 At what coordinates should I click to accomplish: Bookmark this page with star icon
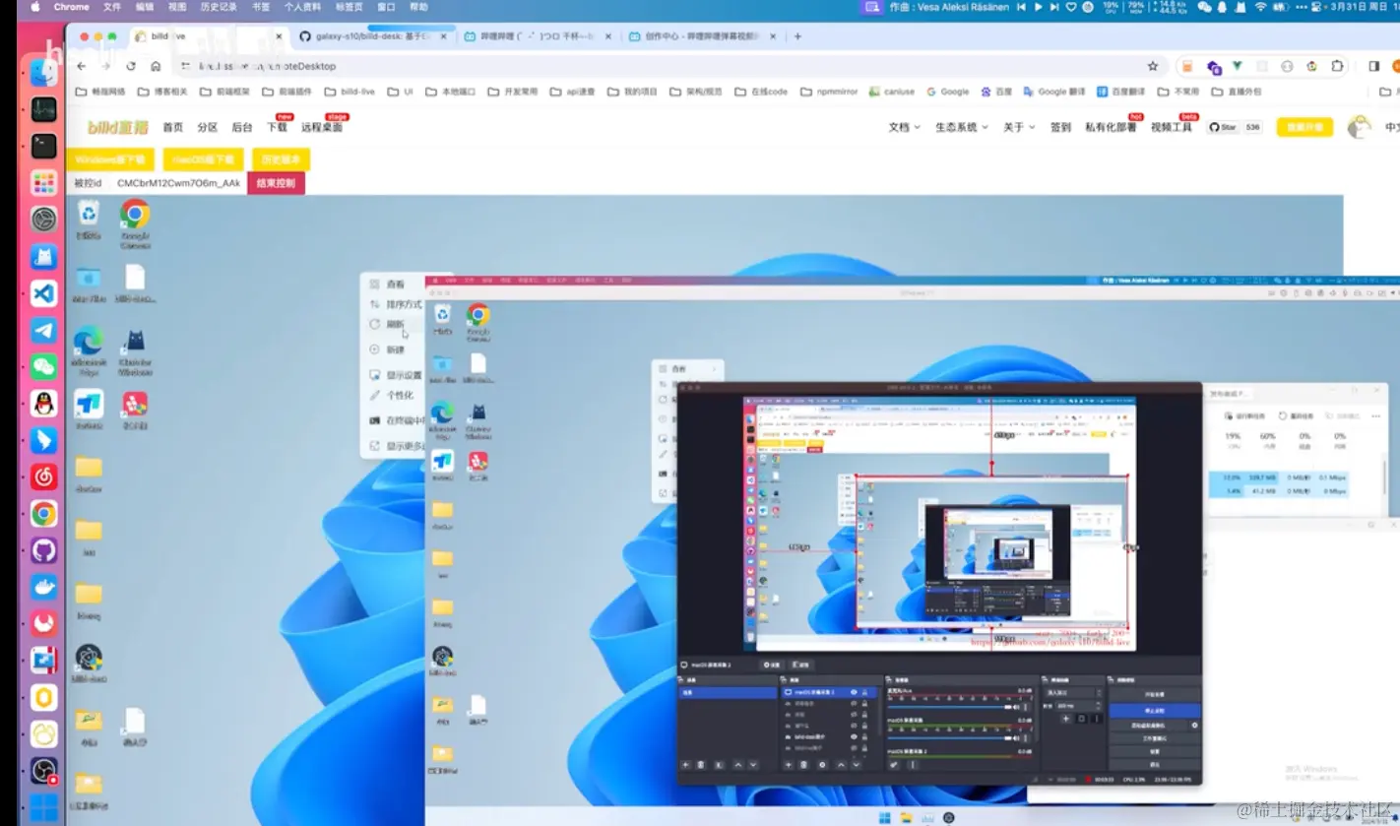click(x=1153, y=66)
